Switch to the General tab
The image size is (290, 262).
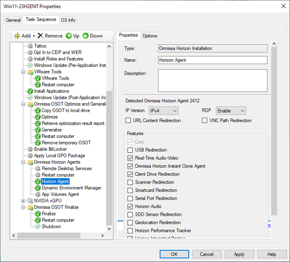[x=13, y=20]
